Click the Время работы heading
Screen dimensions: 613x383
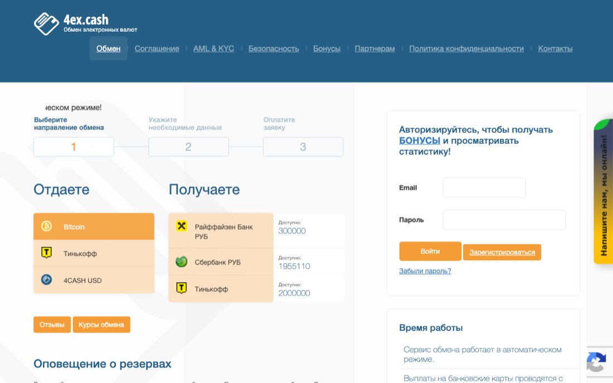431,328
